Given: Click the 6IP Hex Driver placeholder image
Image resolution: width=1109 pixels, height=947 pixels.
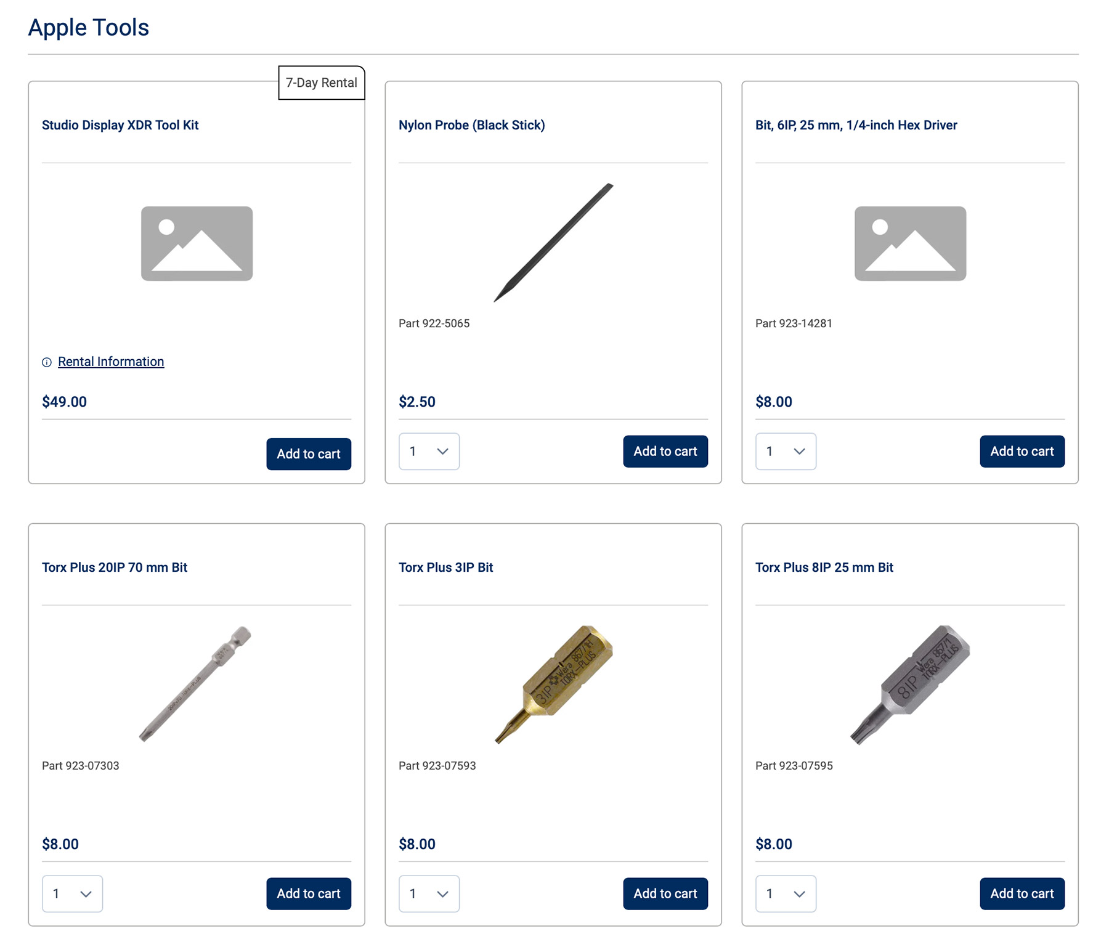Looking at the screenshot, I should 910,244.
